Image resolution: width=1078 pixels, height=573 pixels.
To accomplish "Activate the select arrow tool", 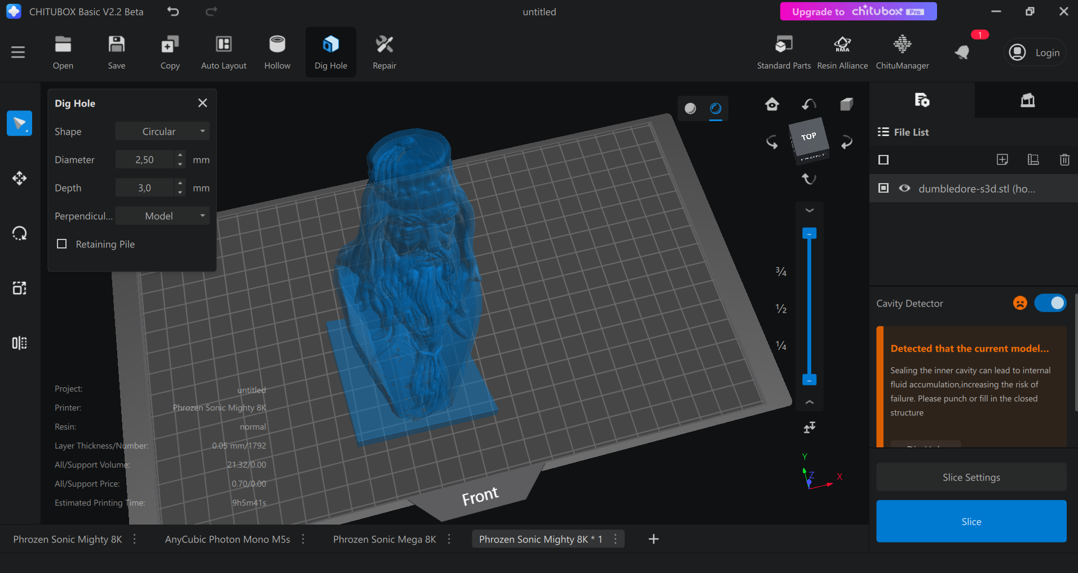I will [x=19, y=123].
